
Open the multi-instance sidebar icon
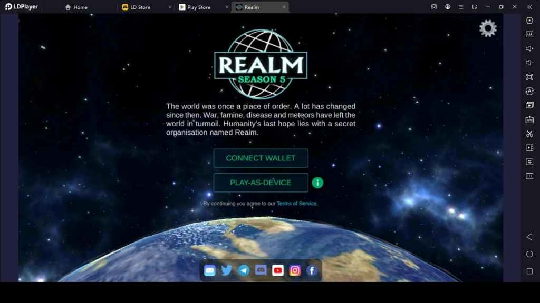coord(529,105)
